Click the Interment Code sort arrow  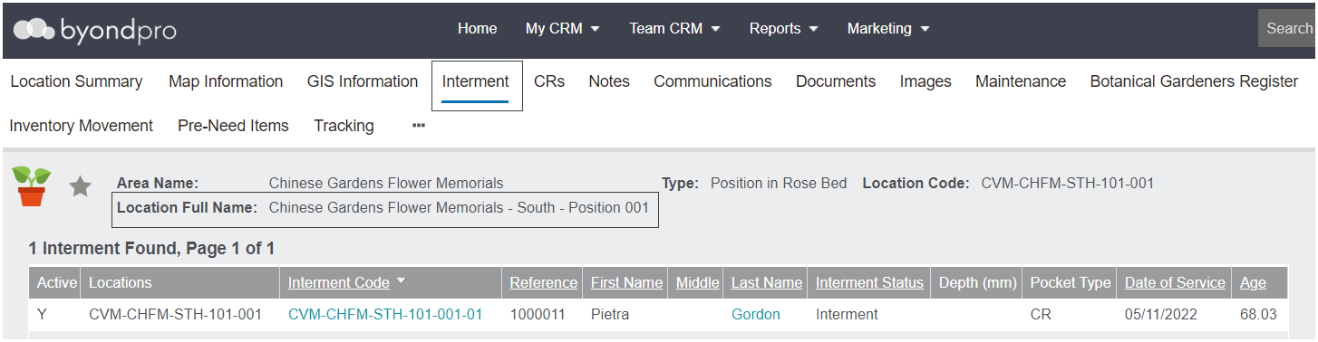(402, 281)
